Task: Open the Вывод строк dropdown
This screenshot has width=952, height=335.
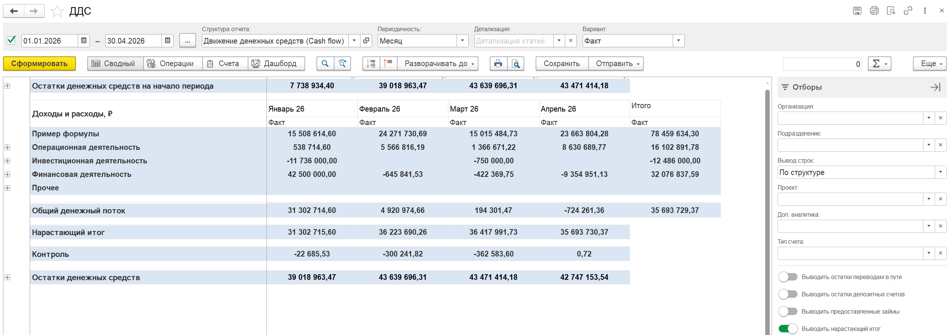Action: (x=940, y=172)
